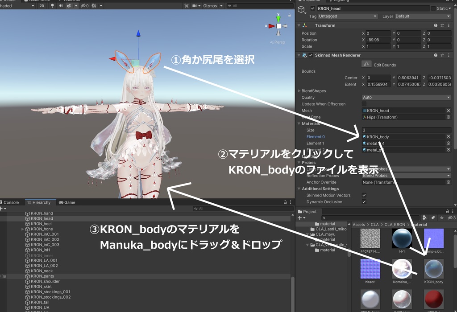Open the Transform three-dot options icon

[449, 25]
